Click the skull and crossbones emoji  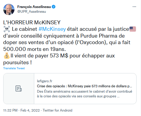[7, 29]
